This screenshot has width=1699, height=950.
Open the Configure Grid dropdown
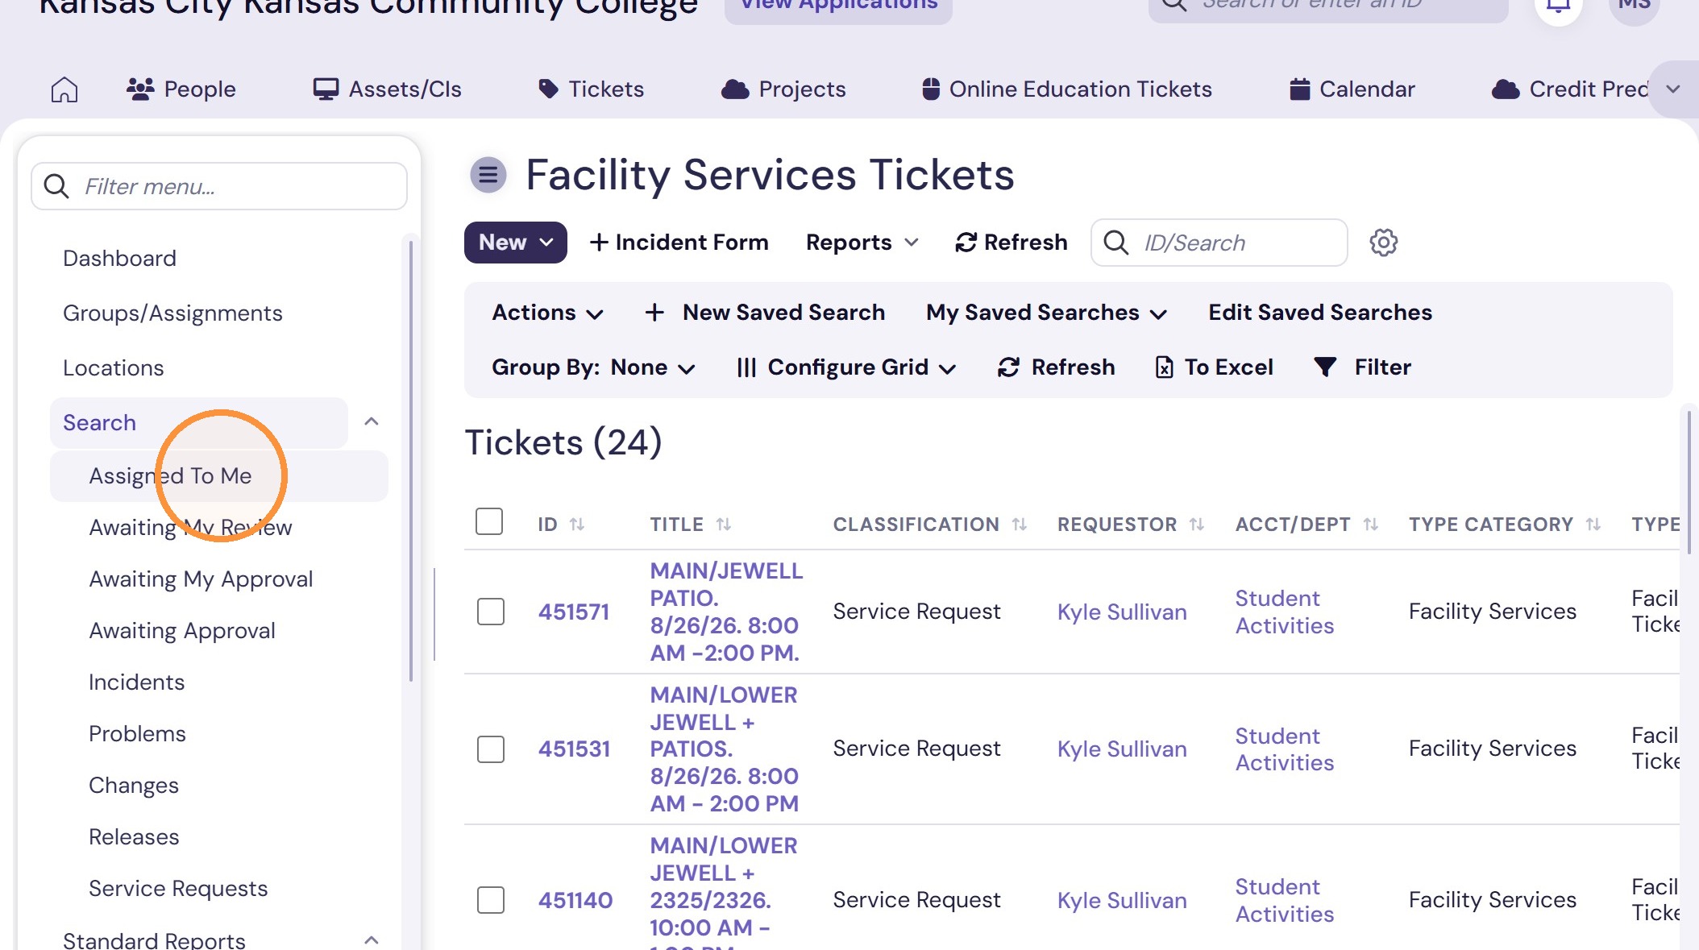pyautogui.click(x=846, y=367)
